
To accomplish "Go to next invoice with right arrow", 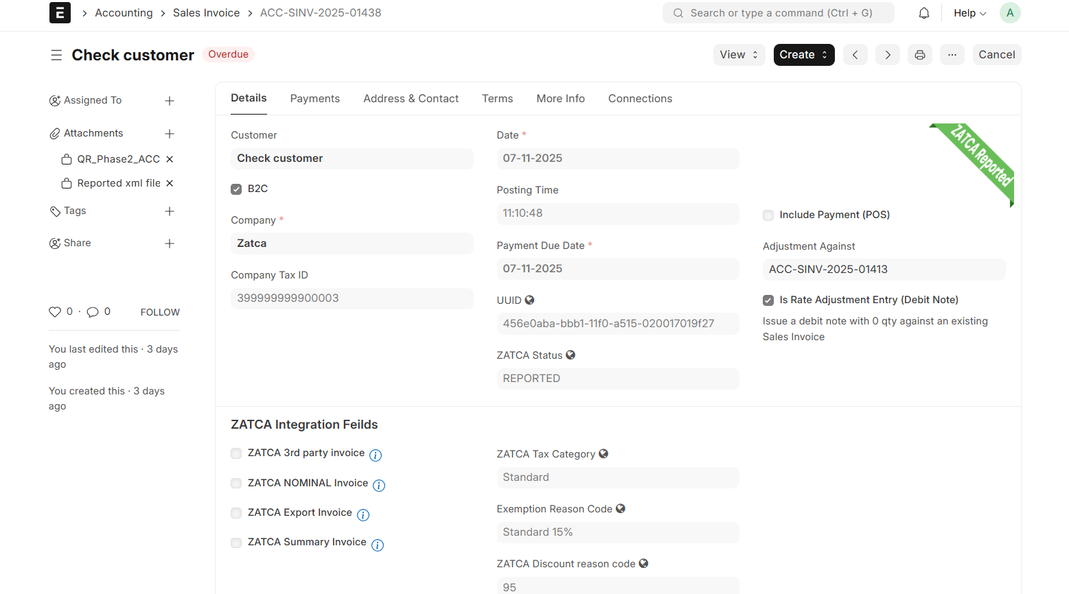I will pos(888,55).
